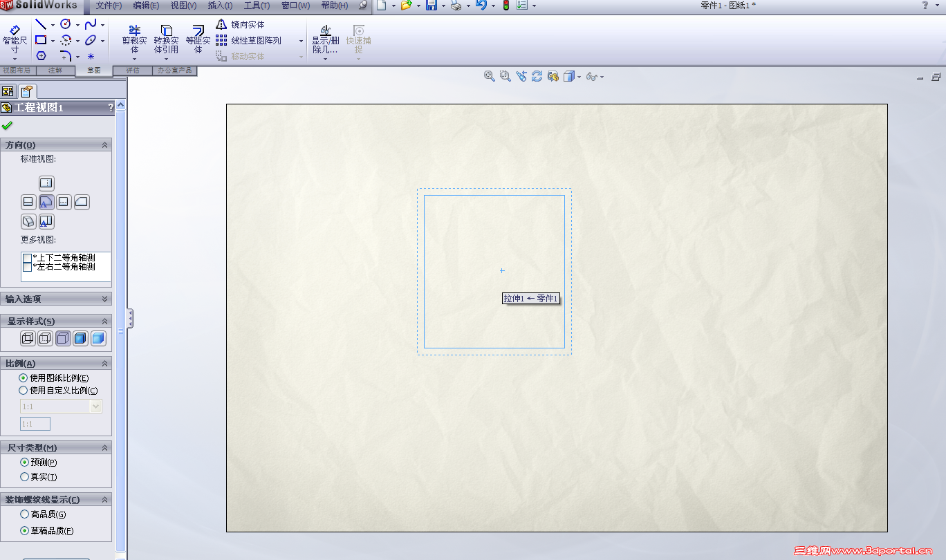Select 真实 dimension type radio
The height and width of the screenshot is (560, 946).
click(x=25, y=477)
